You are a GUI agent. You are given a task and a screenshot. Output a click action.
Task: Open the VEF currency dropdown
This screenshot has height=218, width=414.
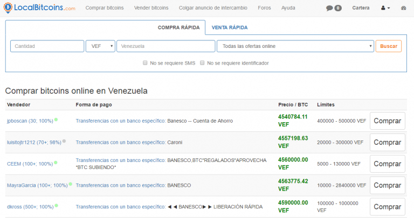(x=100, y=46)
